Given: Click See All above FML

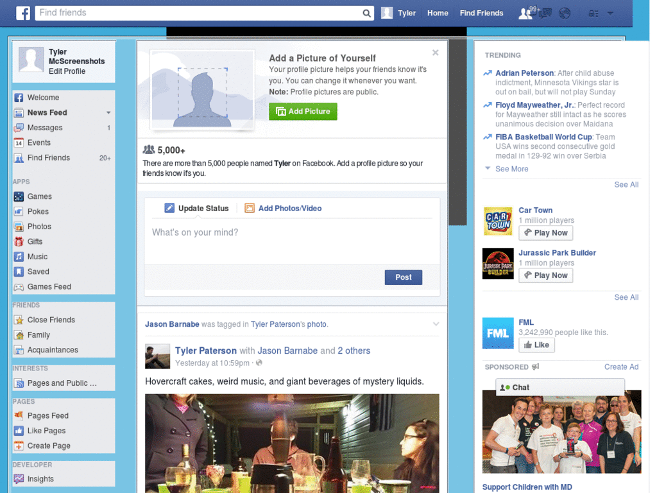Looking at the screenshot, I should (626, 297).
